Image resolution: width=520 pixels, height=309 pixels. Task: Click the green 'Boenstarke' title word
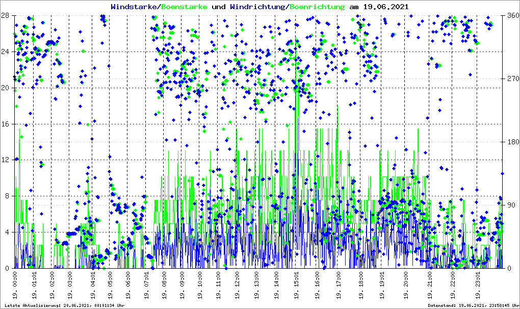click(x=185, y=7)
